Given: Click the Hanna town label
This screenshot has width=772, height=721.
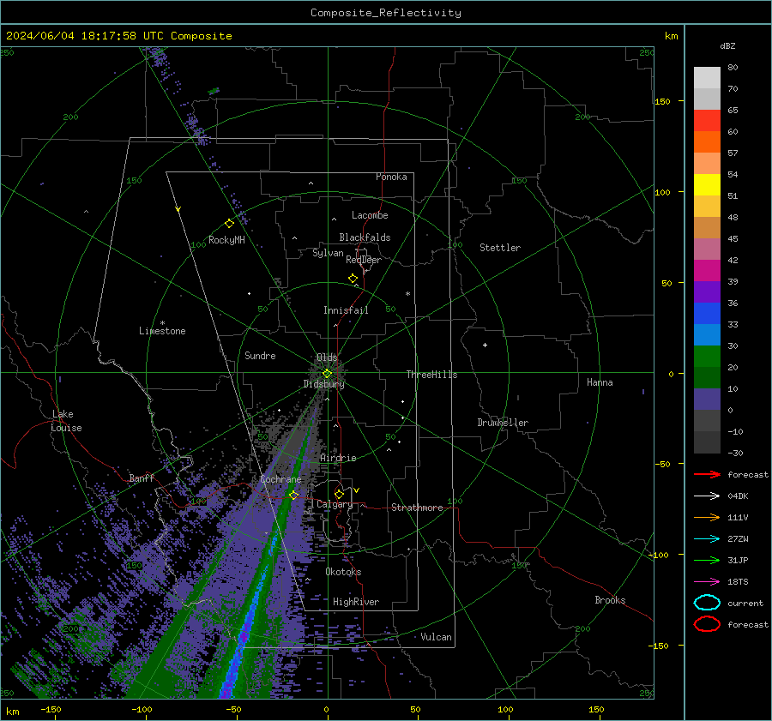Looking at the screenshot, I should [600, 382].
